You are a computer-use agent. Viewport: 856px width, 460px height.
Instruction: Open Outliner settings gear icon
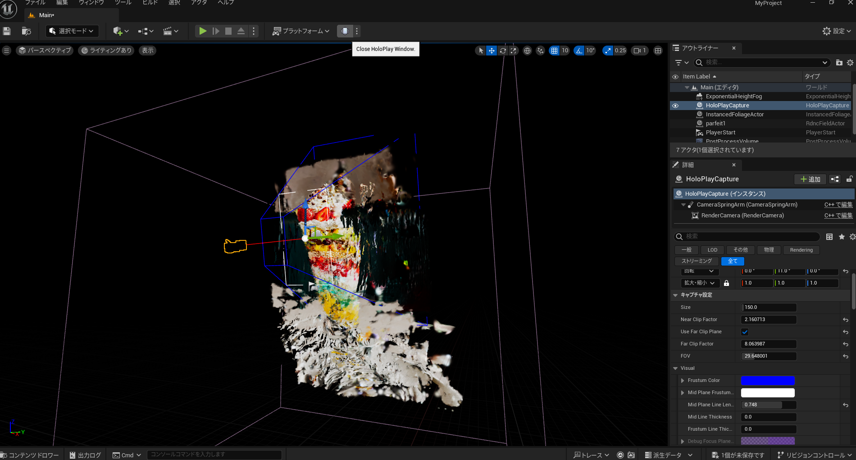850,63
